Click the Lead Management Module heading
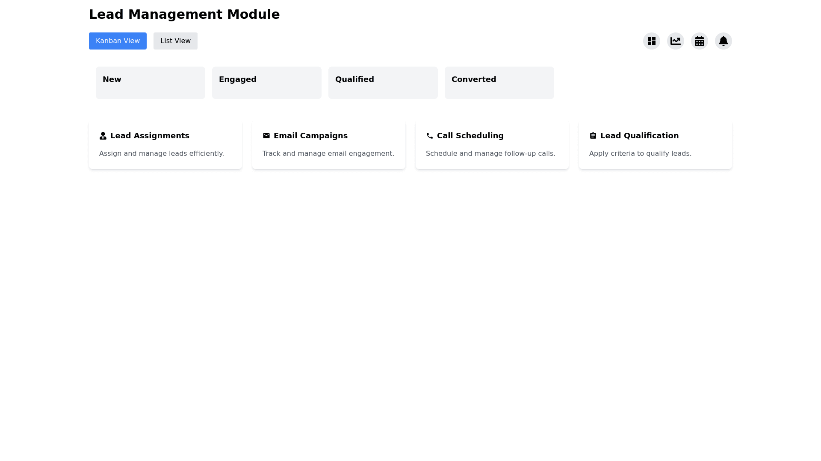 pyautogui.click(x=184, y=15)
